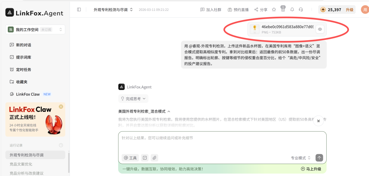Preview the attached PNG with eye icon
Screen dimensions: 369x176
tap(320, 29)
